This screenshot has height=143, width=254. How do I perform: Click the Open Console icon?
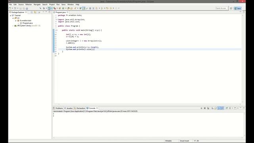[x=235, y=108]
